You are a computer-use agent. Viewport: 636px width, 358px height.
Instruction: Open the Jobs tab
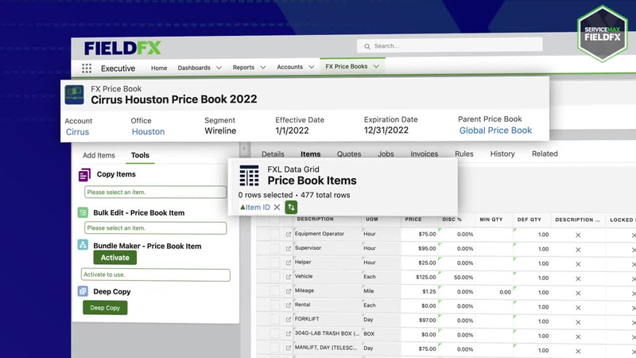pyautogui.click(x=386, y=154)
